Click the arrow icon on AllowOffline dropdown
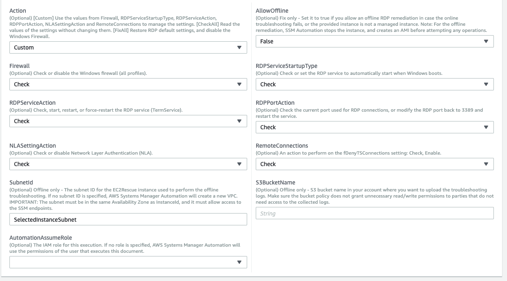This screenshot has width=507, height=281. pos(486,41)
